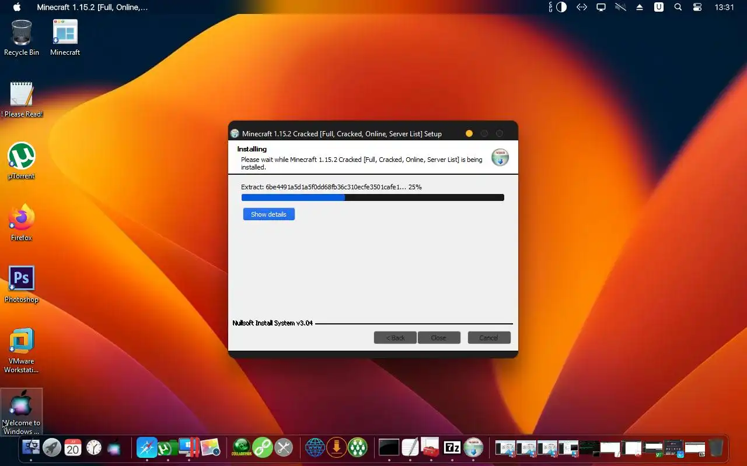Click the first minimized window thumbnail in dock
Screen dimensions: 747x466
505,447
